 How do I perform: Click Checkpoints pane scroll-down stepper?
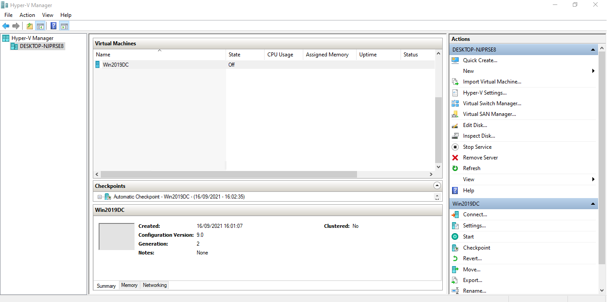tap(437, 199)
